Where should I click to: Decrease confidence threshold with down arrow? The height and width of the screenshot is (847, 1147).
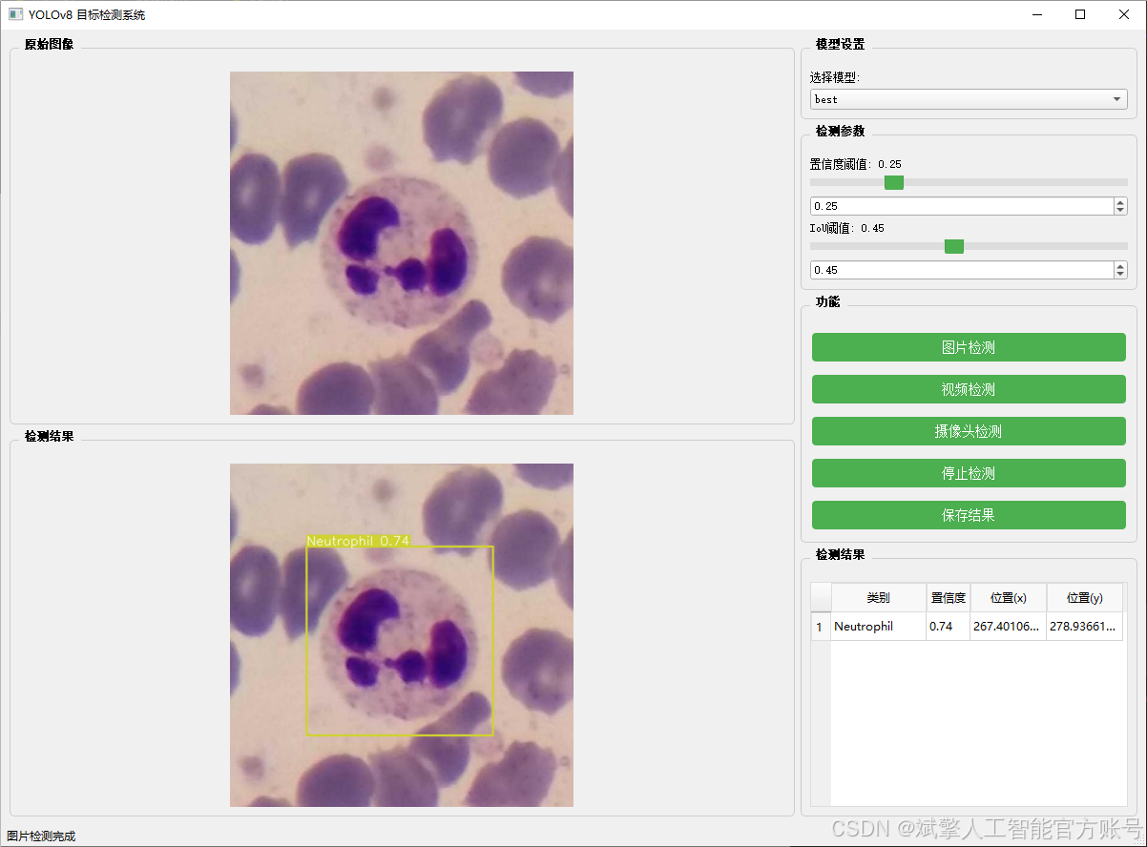pos(1120,211)
